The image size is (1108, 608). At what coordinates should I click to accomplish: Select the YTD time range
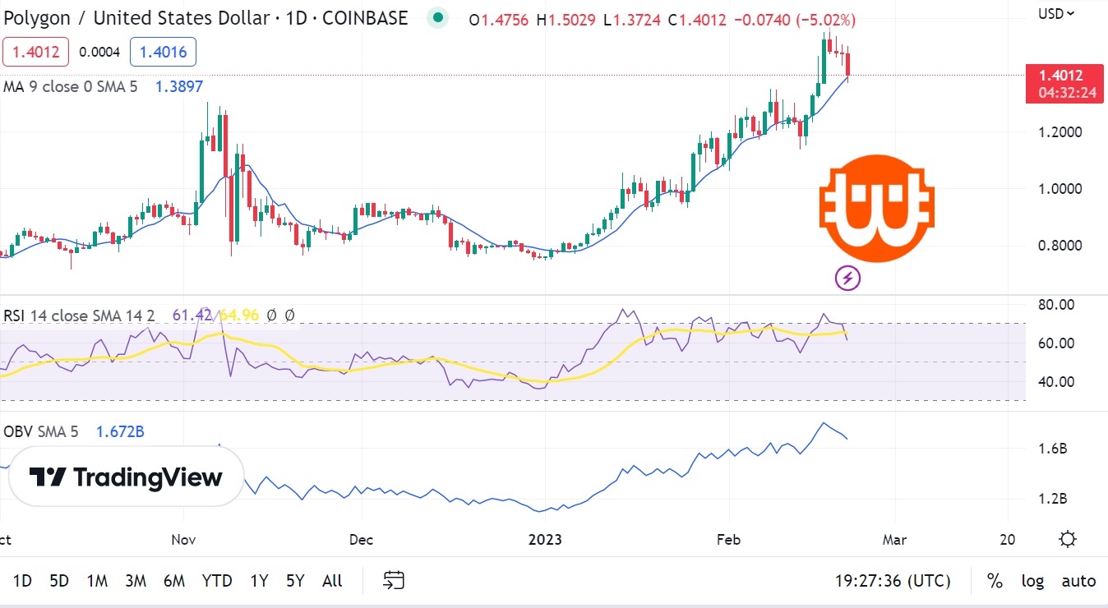click(x=217, y=581)
